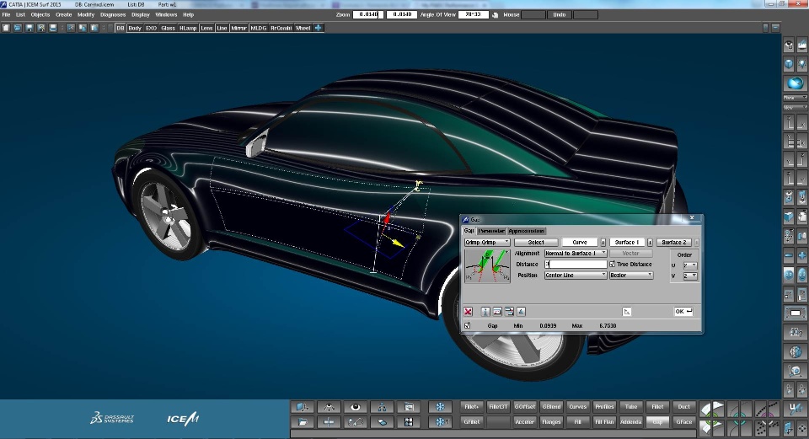Screen dimensions: 809x439
Task: Click the red X cancel icon in Gap dialog
Action: [468, 312]
